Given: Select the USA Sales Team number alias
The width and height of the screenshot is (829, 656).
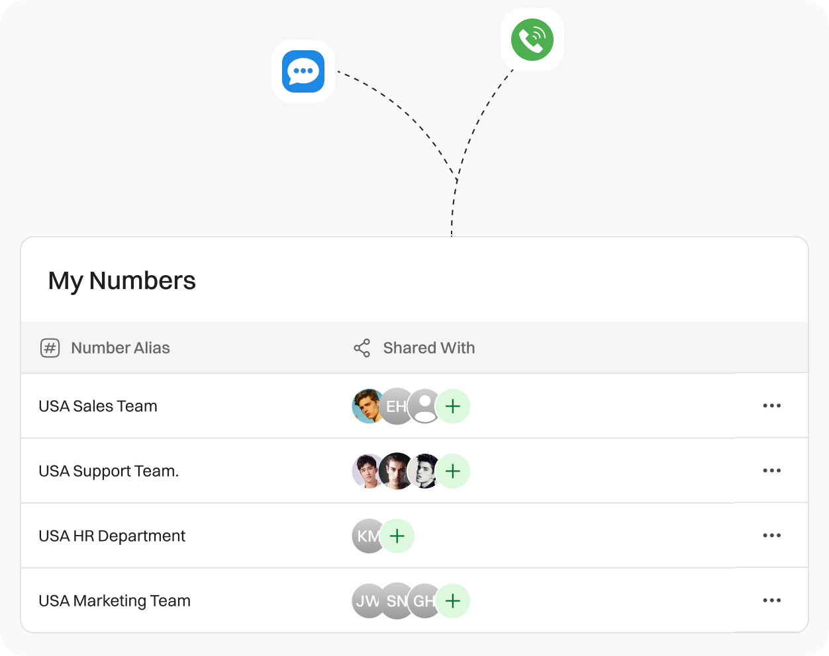Looking at the screenshot, I should [x=98, y=406].
